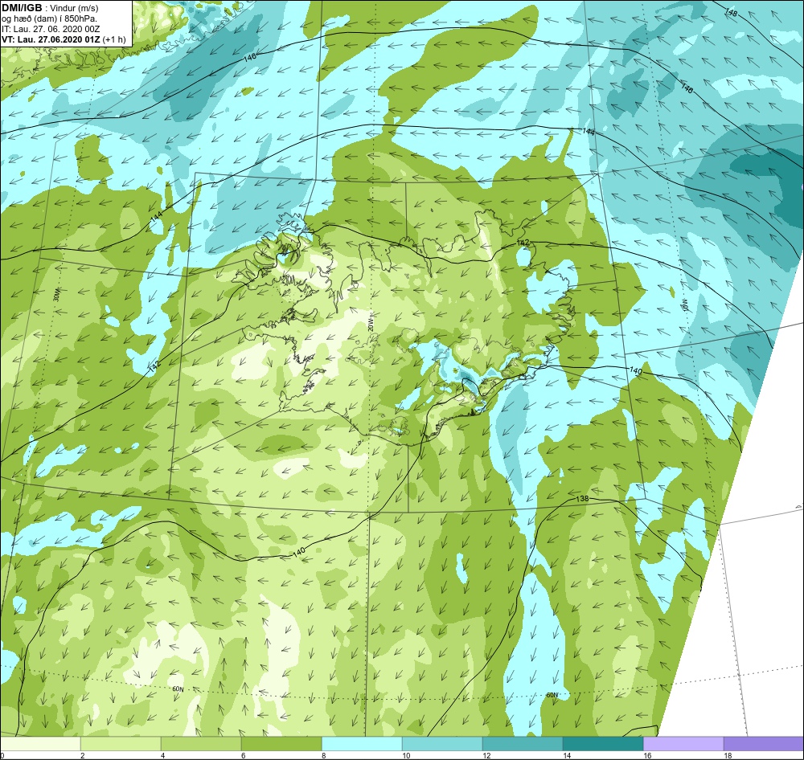Click the 0–2 m/s palest legend swatch
The height and width of the screenshot is (760, 804).
[40, 744]
